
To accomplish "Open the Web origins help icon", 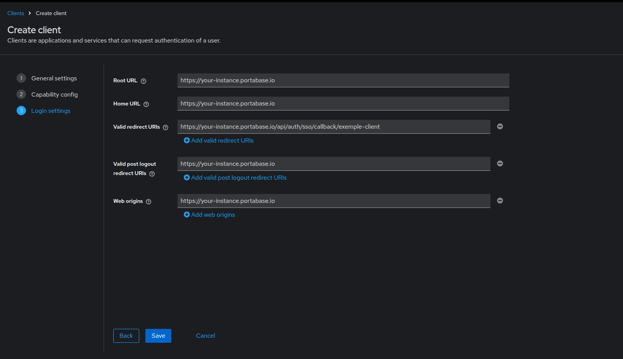I will 148,201.
